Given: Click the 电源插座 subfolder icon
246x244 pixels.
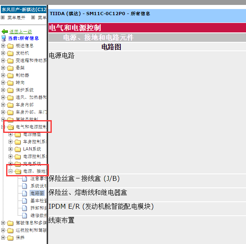Looking at the screenshot, I should point(18,135).
